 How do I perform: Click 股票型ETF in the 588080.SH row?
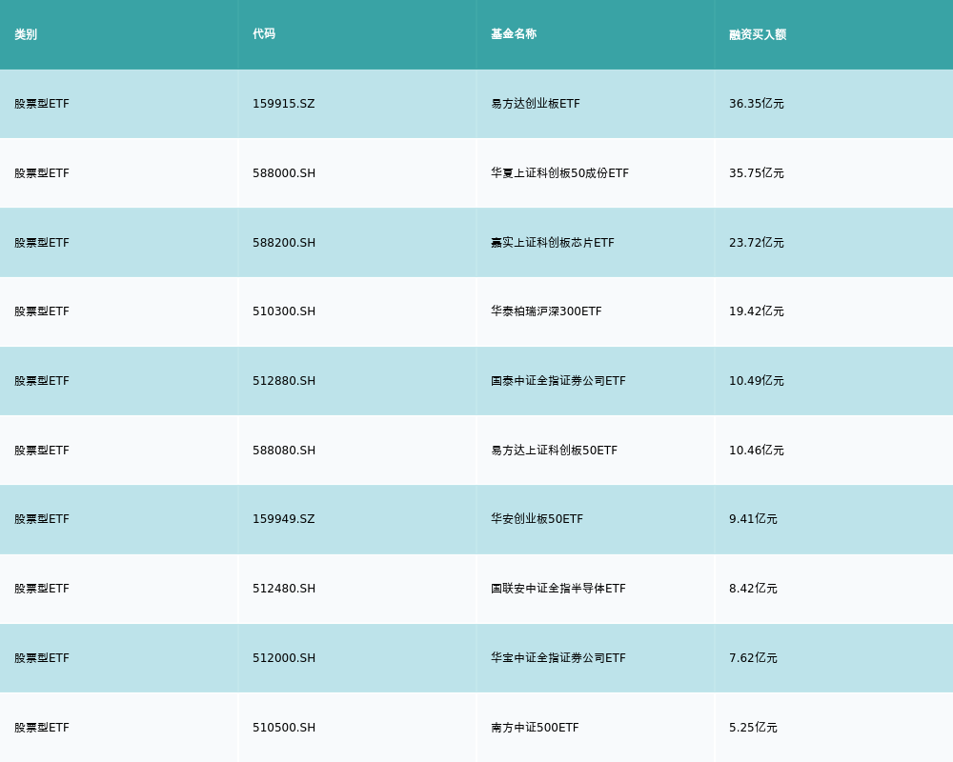(x=42, y=451)
